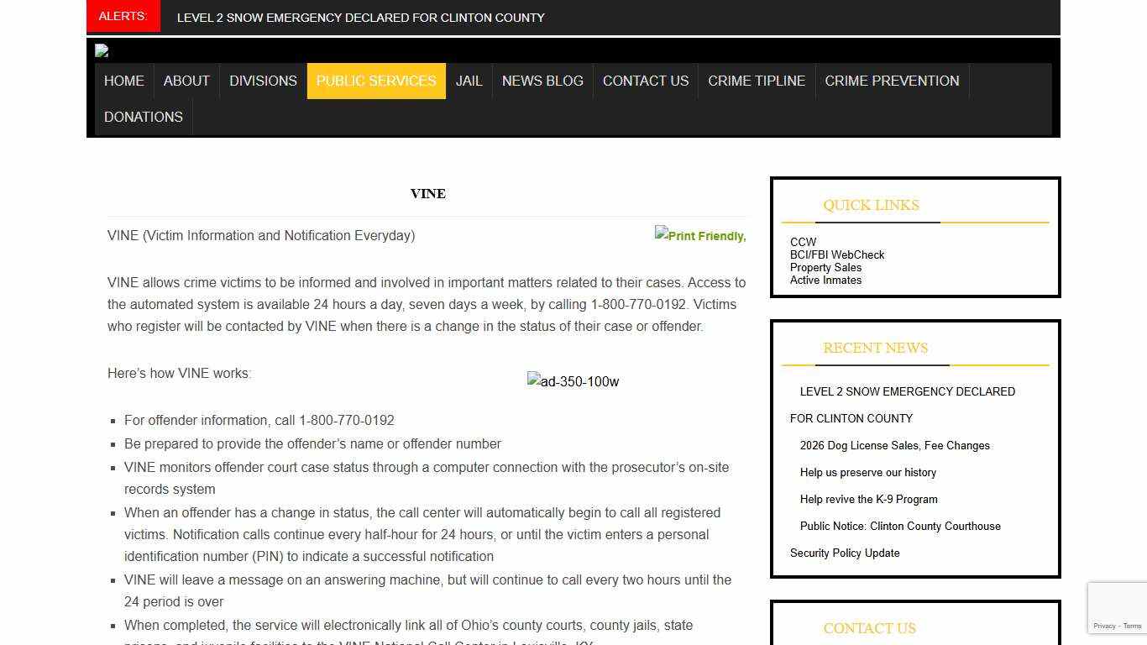1147x645 pixels.
Task: Select Crime Tipline in navigation
Action: coord(757,81)
